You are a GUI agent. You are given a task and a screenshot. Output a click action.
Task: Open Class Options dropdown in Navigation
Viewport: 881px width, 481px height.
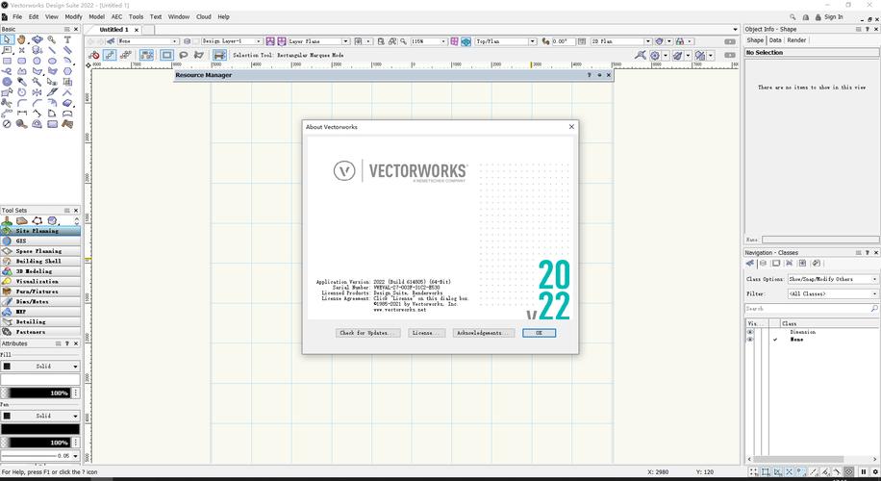833,279
